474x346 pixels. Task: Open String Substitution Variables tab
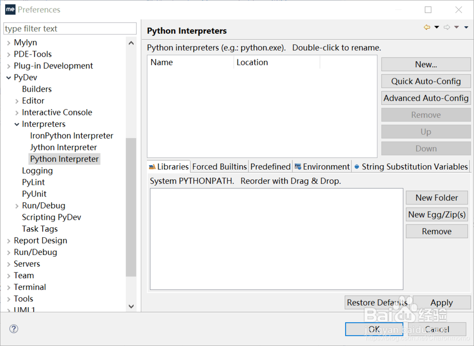click(x=411, y=167)
